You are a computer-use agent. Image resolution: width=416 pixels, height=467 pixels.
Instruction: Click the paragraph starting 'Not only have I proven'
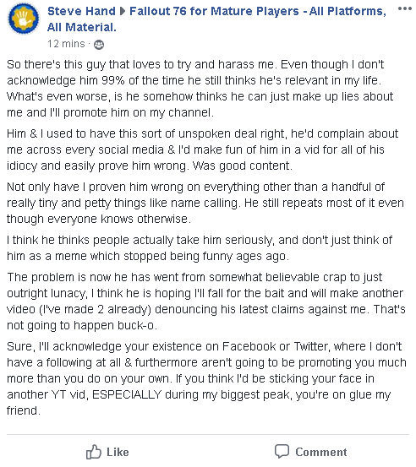coord(205,203)
